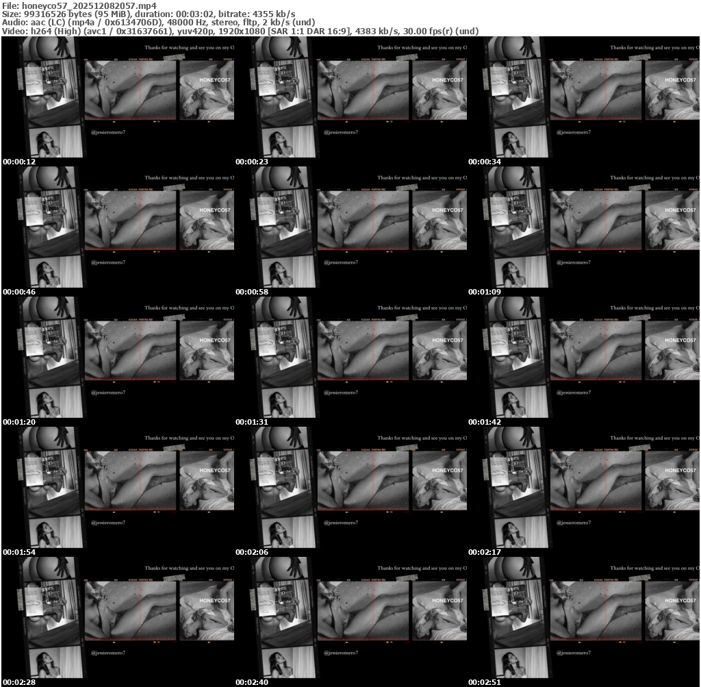Click the last frame at 00:02:51

583,621
